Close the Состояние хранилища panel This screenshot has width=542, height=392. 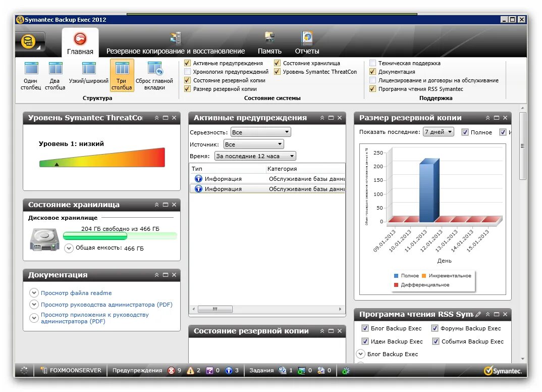pos(174,205)
